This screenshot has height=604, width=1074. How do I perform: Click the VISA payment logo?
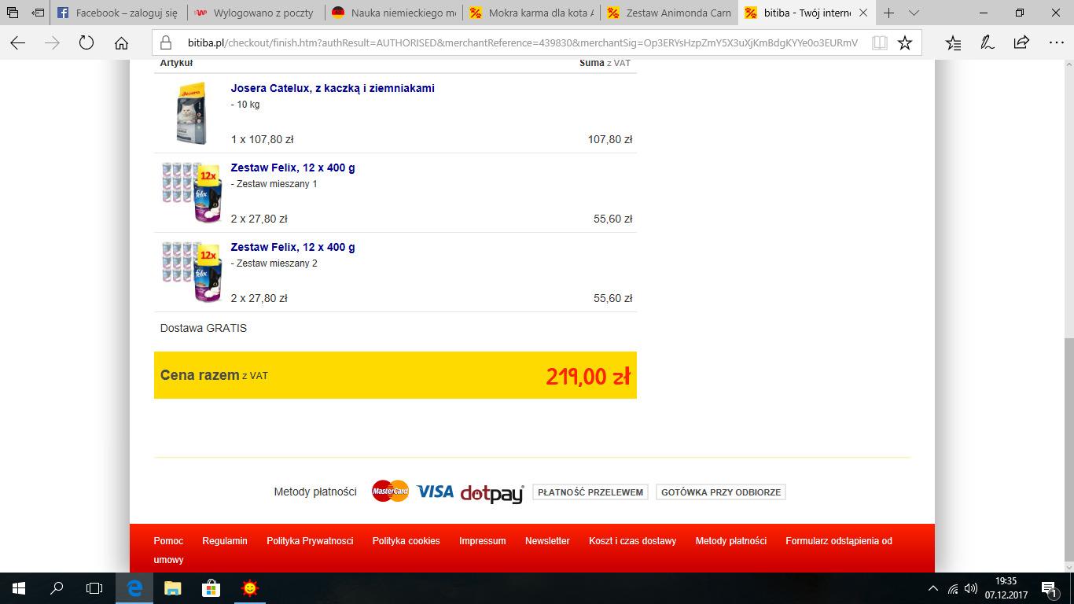click(435, 492)
